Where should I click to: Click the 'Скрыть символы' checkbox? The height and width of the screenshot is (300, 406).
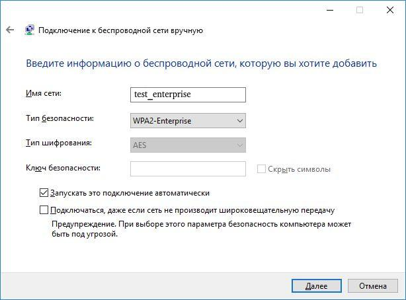[261, 169]
